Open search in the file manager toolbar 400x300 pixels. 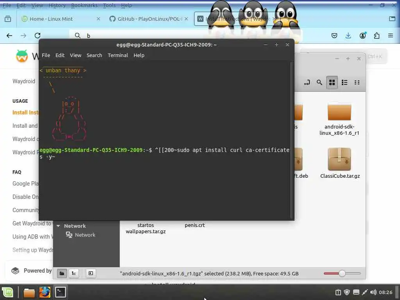coord(320,82)
